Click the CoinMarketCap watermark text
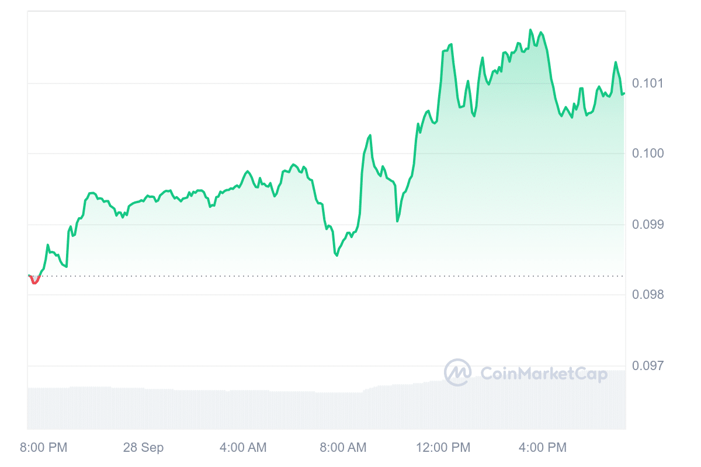The width and height of the screenshot is (701, 467). [x=543, y=374]
